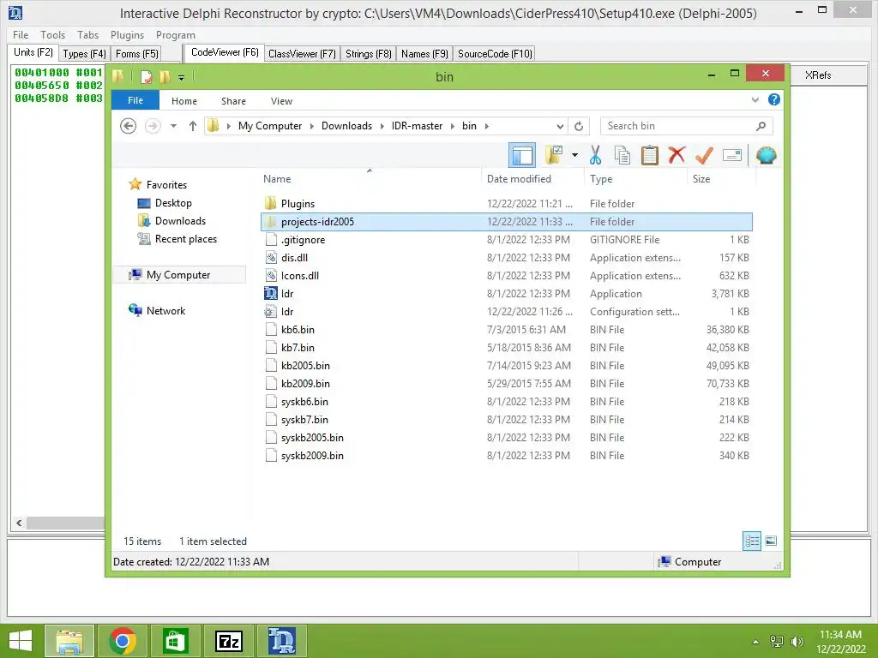878x658 pixels.
Task: Select Desktop in Favorites
Action: (173, 203)
